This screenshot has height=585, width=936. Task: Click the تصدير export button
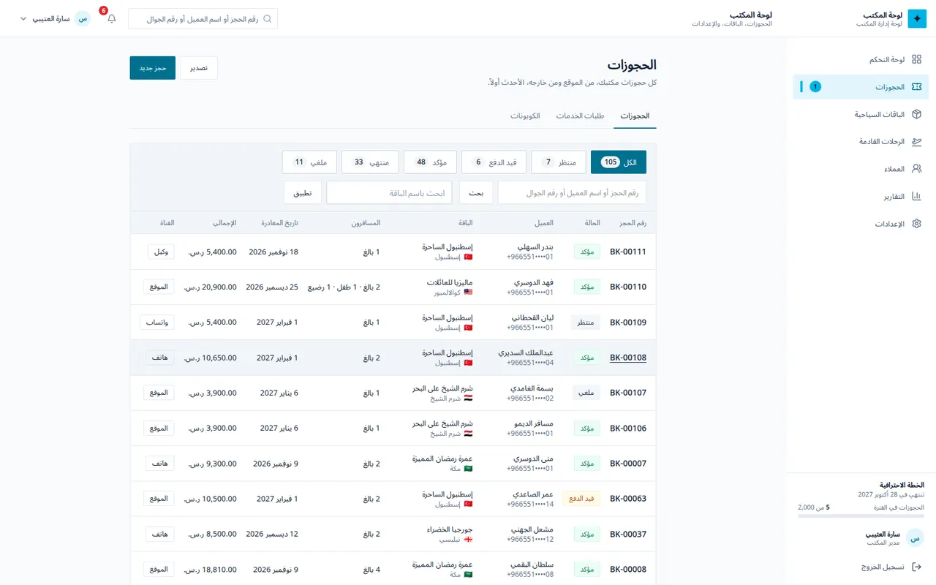point(199,68)
